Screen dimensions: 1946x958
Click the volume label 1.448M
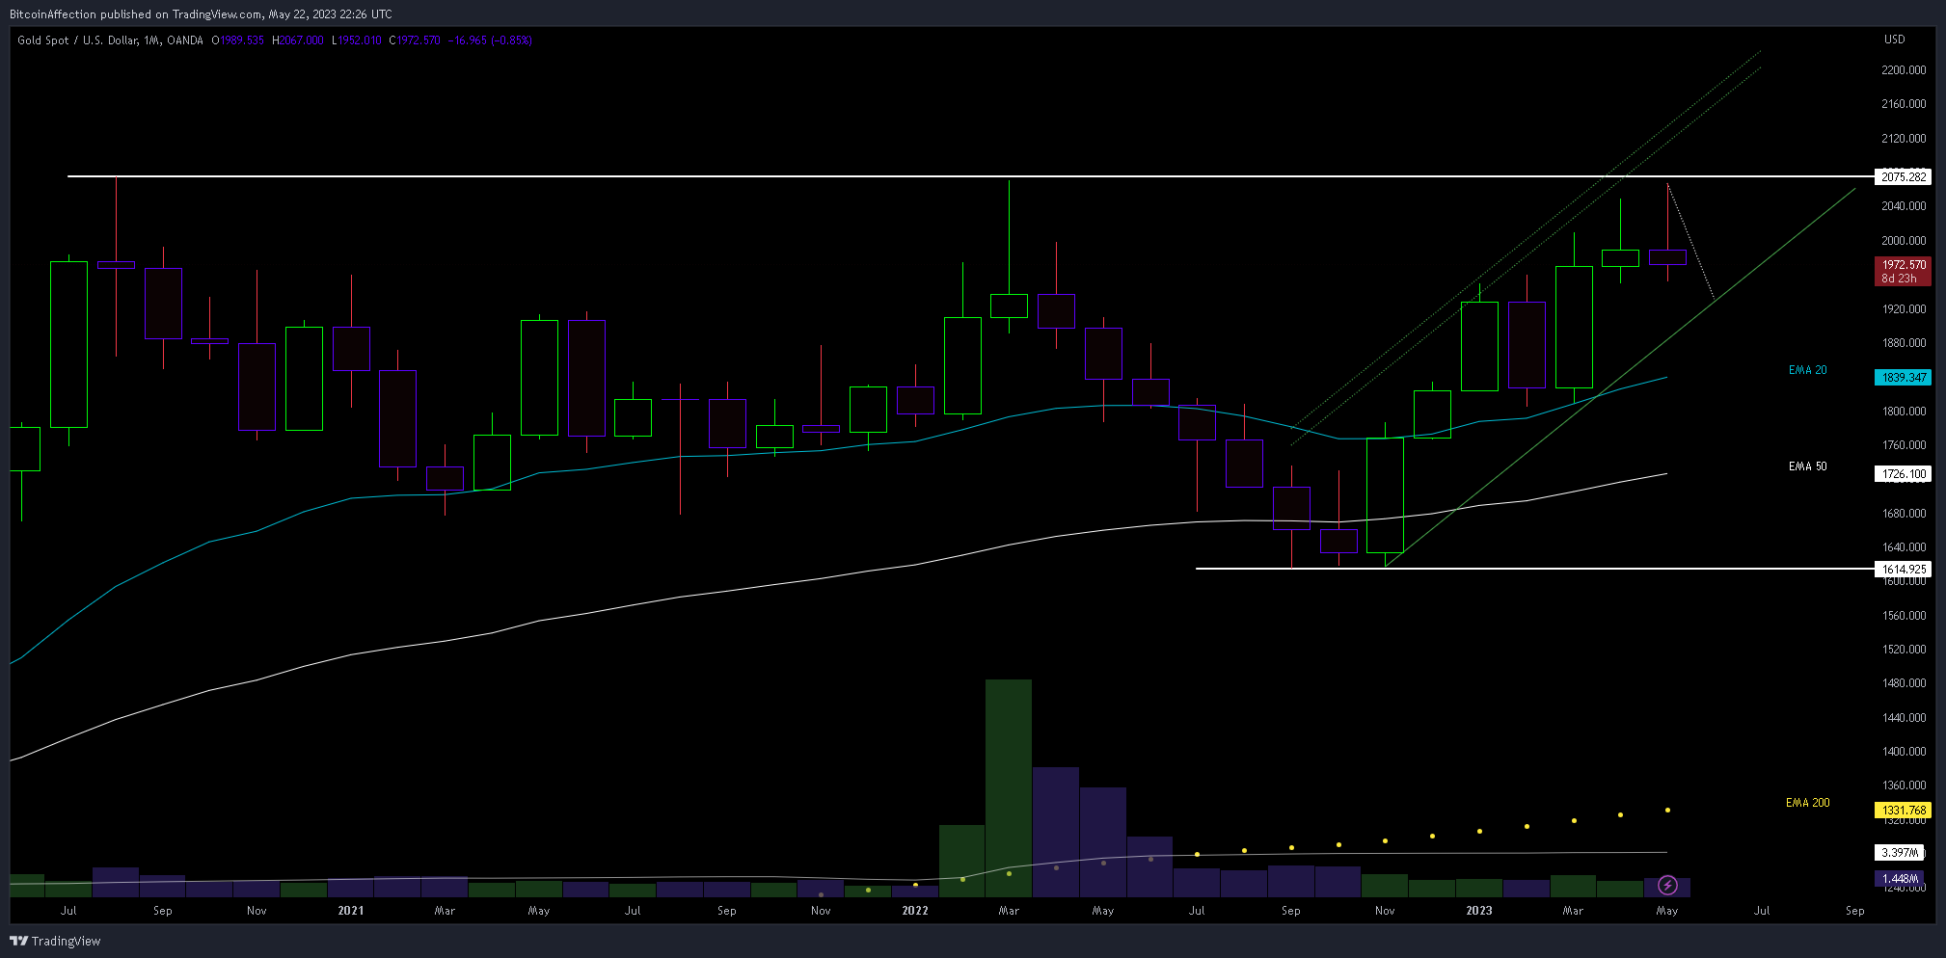coord(1899,878)
